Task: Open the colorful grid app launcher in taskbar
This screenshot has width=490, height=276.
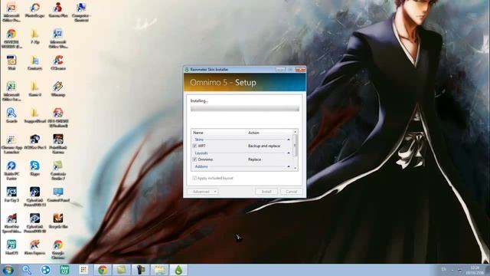Action: pos(83,270)
